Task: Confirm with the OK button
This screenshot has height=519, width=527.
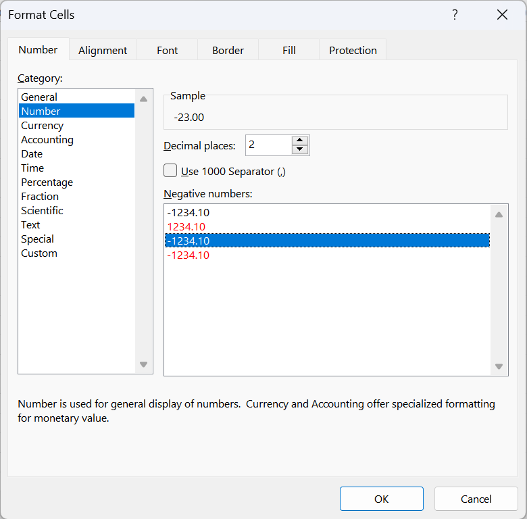Action: (x=382, y=499)
